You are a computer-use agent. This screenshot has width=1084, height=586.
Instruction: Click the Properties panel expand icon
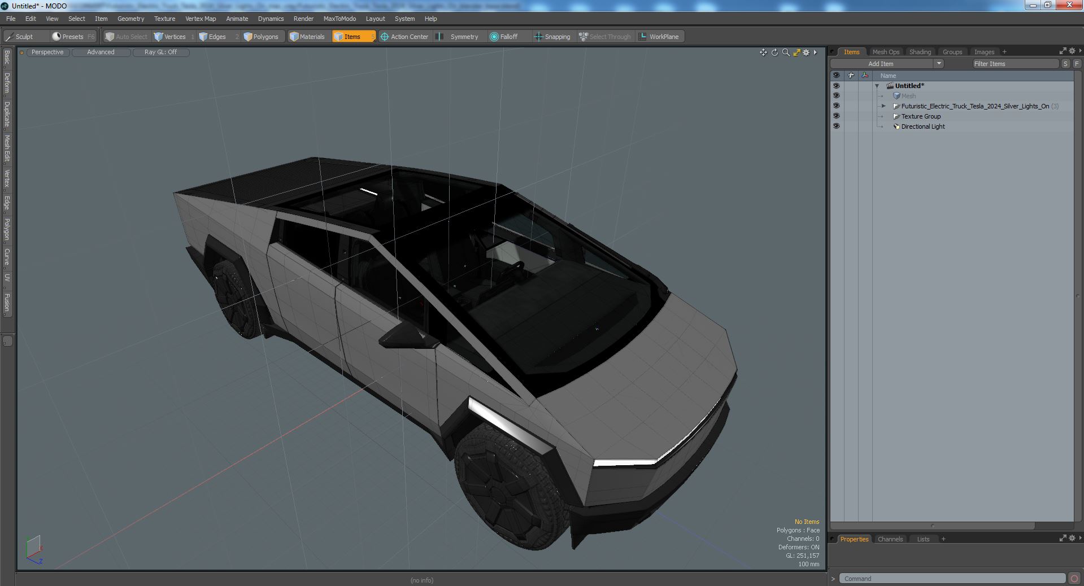click(x=1063, y=539)
